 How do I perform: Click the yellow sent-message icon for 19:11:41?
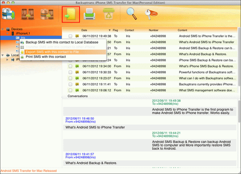(77, 84)
